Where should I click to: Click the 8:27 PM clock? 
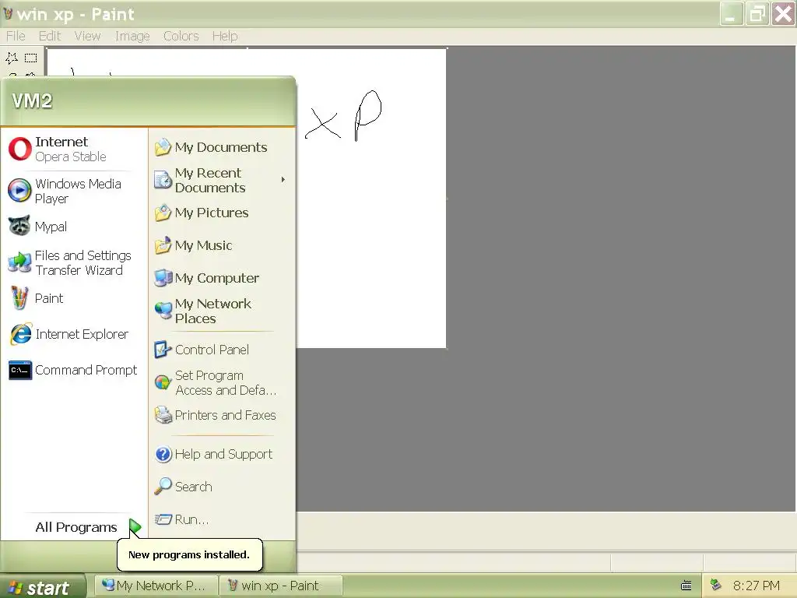coord(756,586)
